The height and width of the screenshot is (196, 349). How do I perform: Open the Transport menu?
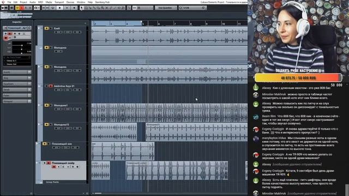(59, 2)
